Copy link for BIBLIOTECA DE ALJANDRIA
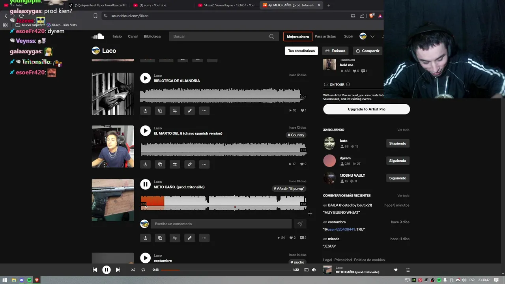Image resolution: width=505 pixels, height=284 pixels. pyautogui.click(x=160, y=111)
